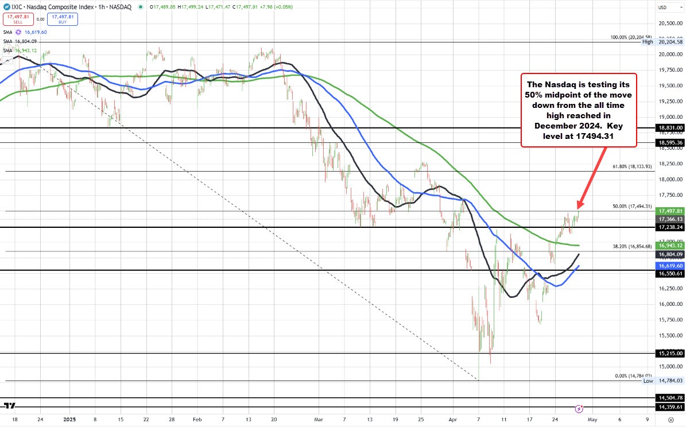Click the SMA loading spinner icon in legend

(18, 32)
